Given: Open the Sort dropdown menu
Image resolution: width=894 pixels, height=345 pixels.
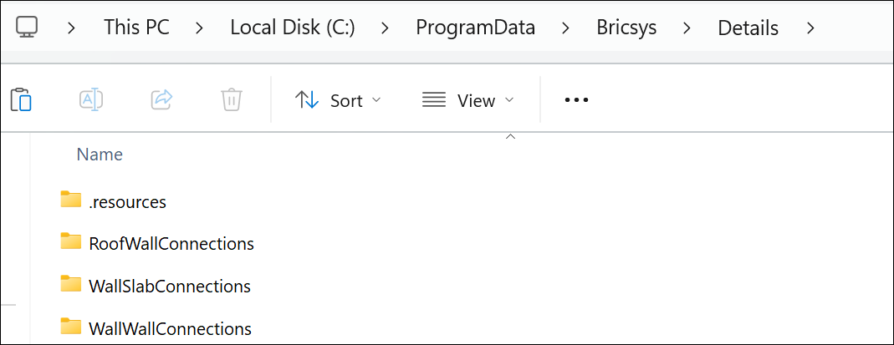Looking at the screenshot, I should click(x=338, y=100).
